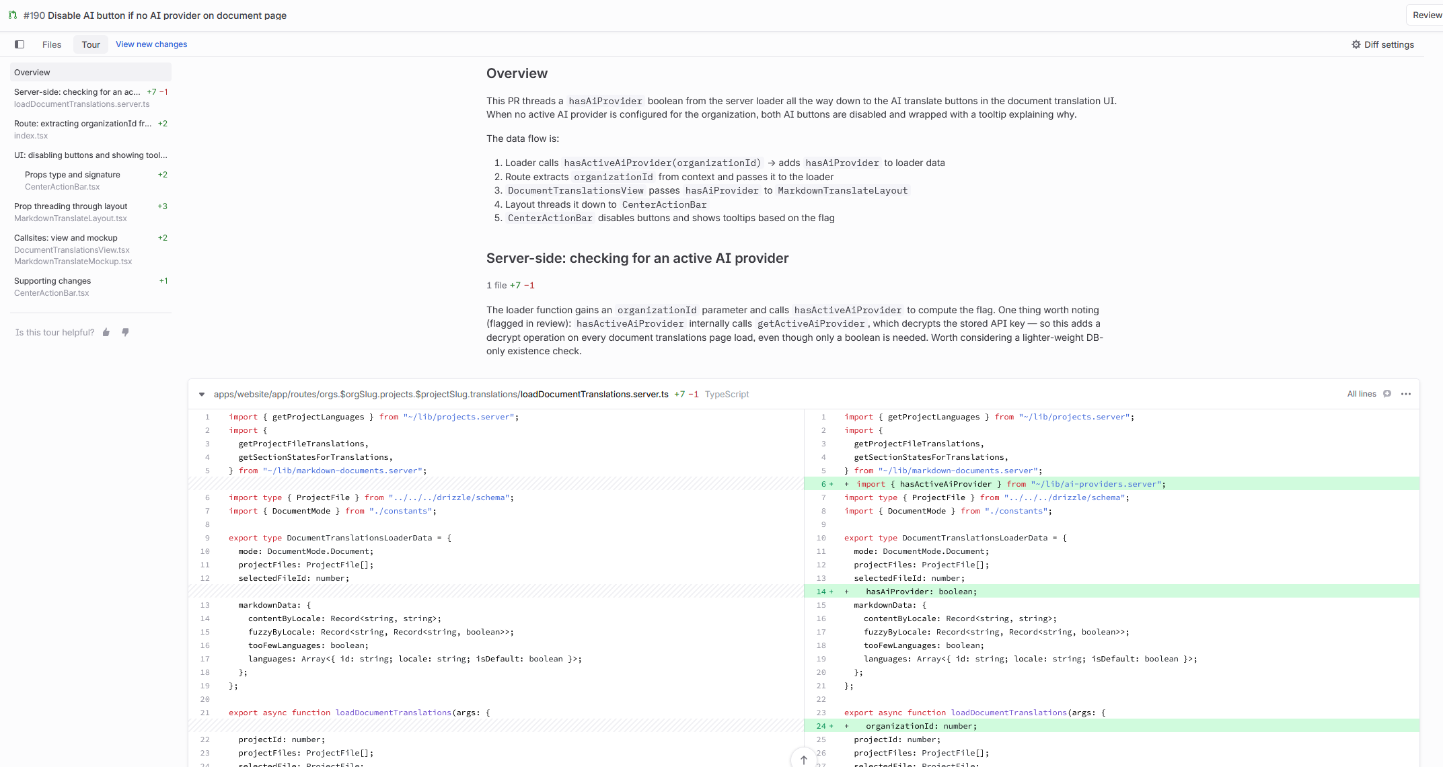Click the "Is this tour helpful?" text
The height and width of the screenshot is (767, 1443).
(55, 333)
